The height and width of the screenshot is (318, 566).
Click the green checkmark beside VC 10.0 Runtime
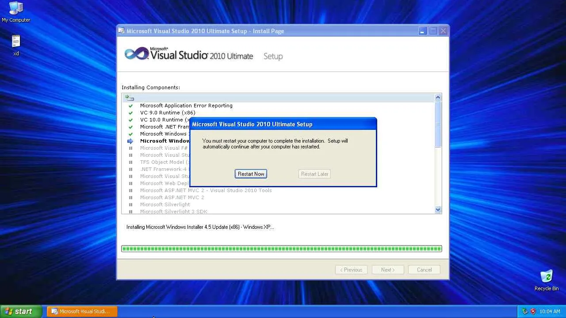[130, 120]
